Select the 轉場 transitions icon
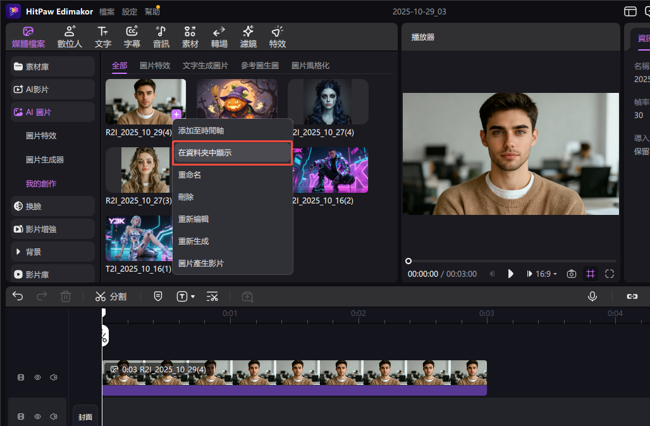Image resolution: width=650 pixels, height=426 pixels. 218,36
